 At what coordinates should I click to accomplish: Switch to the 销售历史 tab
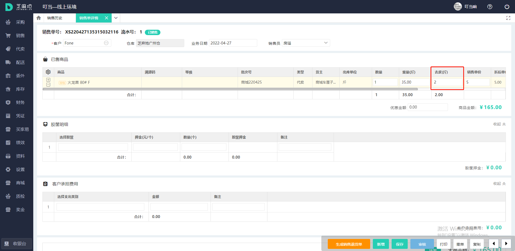[x=55, y=18]
